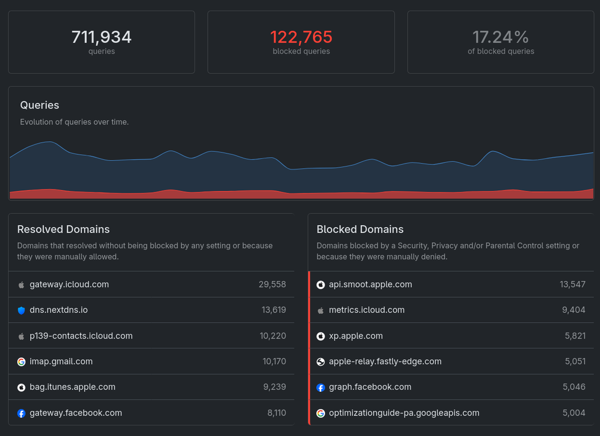Select the imap.gmail.com domain name
Viewport: 600px width, 436px height.
(61, 361)
